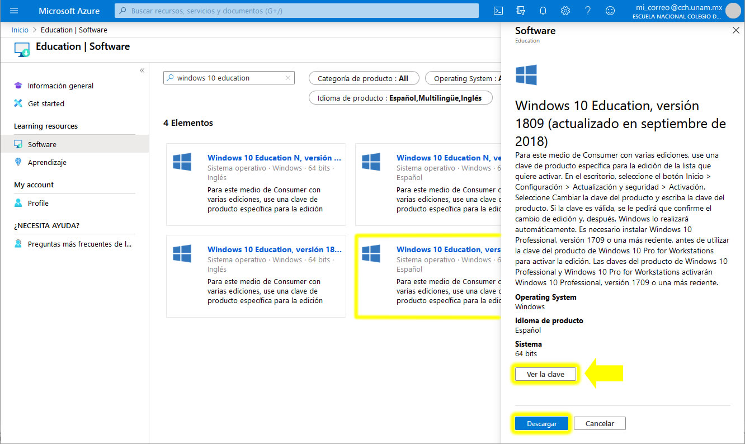This screenshot has height=444, width=745.
Task: Open the help question mark icon
Action: click(x=588, y=11)
